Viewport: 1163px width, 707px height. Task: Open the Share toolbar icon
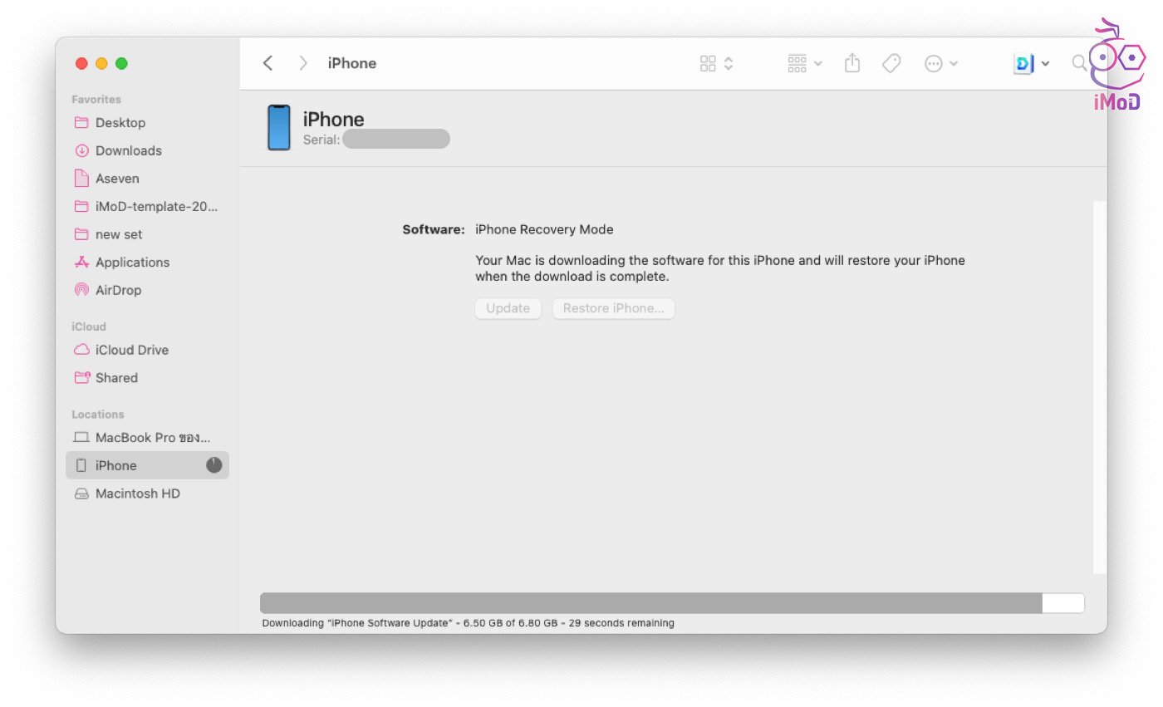click(851, 63)
